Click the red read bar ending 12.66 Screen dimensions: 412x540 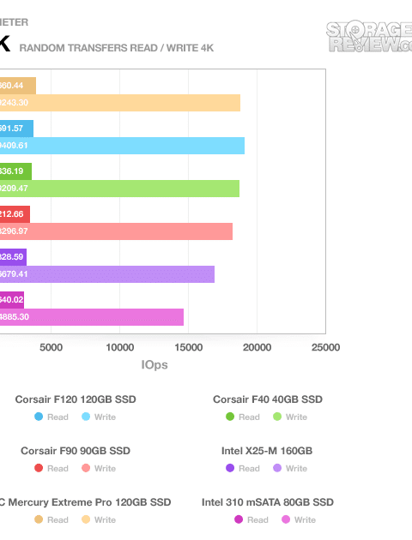click(x=15, y=214)
